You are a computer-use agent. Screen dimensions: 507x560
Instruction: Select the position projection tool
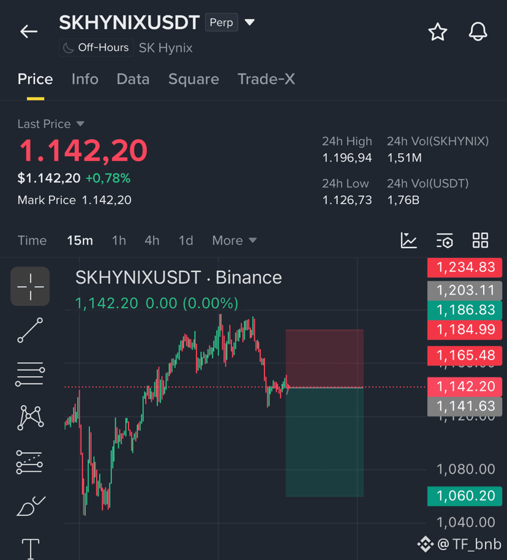click(x=29, y=462)
